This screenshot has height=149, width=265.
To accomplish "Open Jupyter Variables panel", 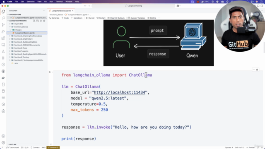I will click(136, 18).
